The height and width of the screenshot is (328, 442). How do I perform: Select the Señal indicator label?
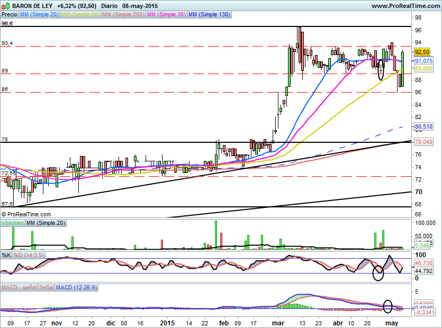point(47,287)
